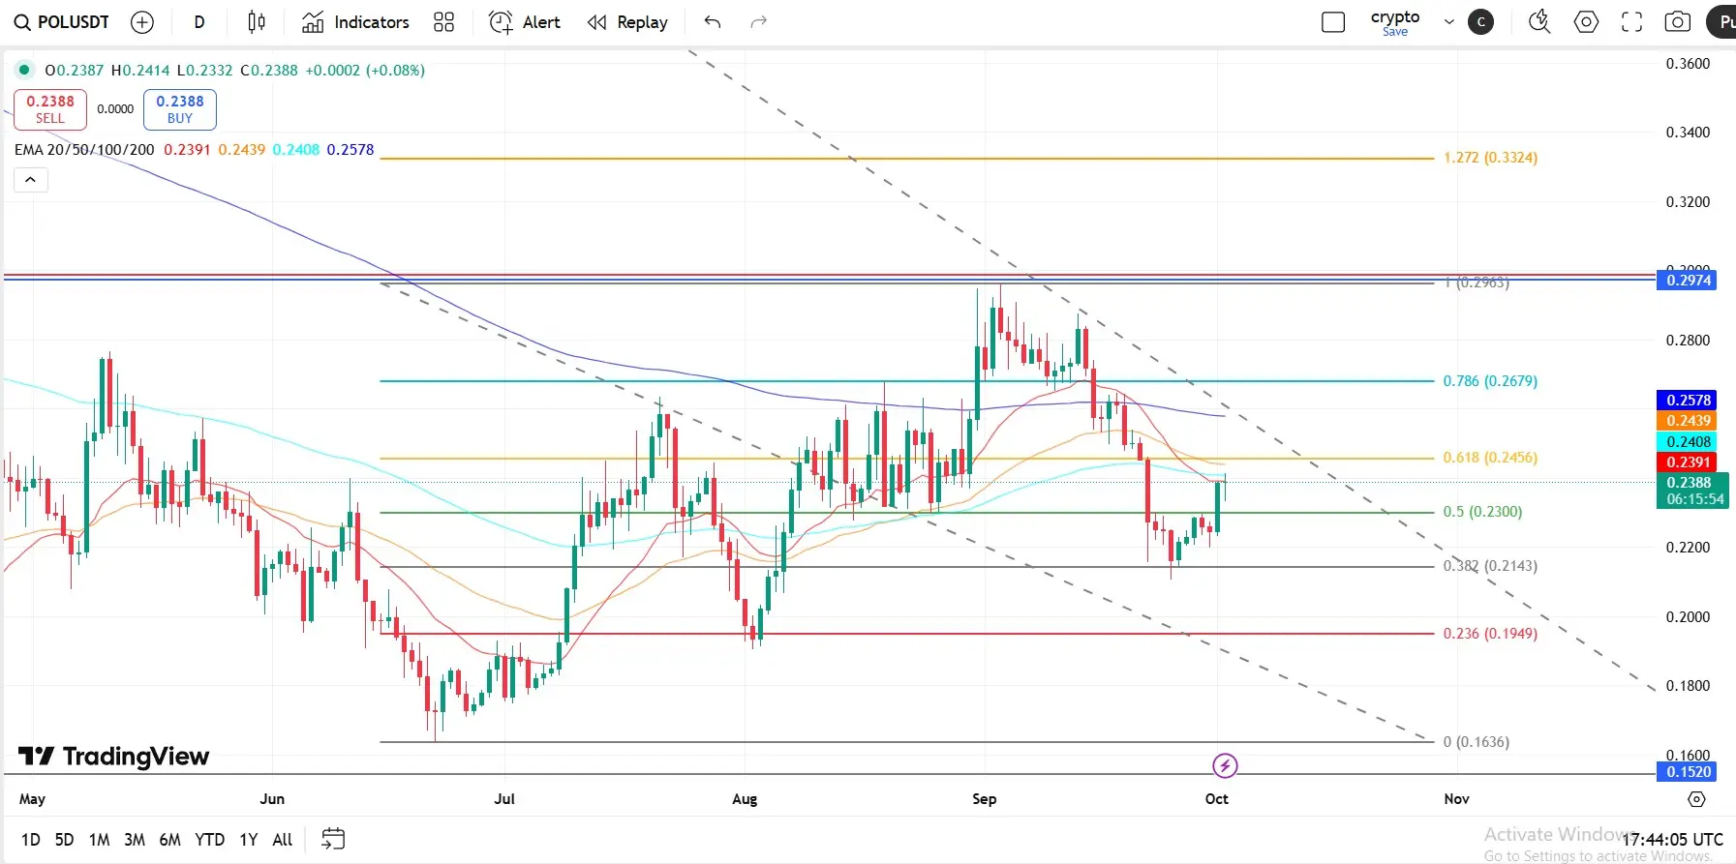The height and width of the screenshot is (864, 1736).
Task: Open quick search lightning icon
Action: click(x=1539, y=22)
